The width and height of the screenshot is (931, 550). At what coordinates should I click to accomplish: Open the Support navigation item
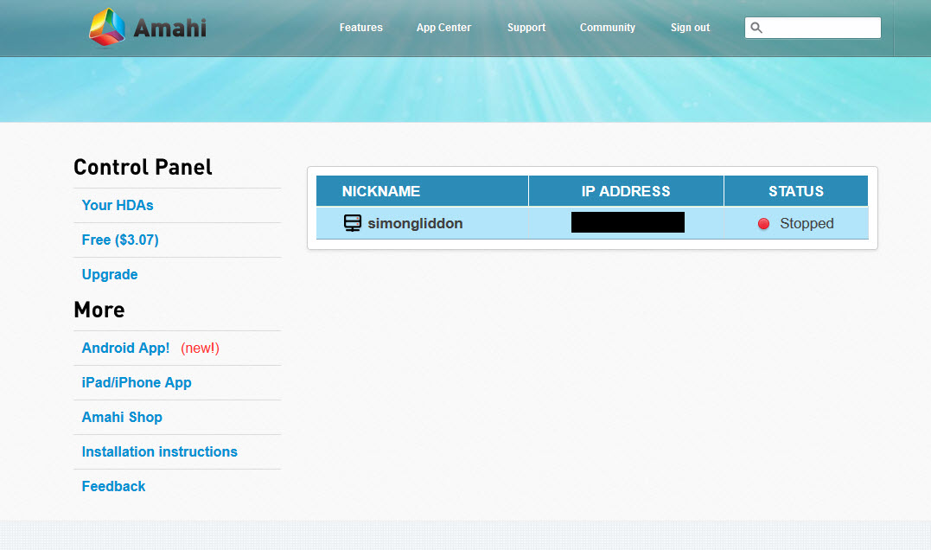click(526, 28)
